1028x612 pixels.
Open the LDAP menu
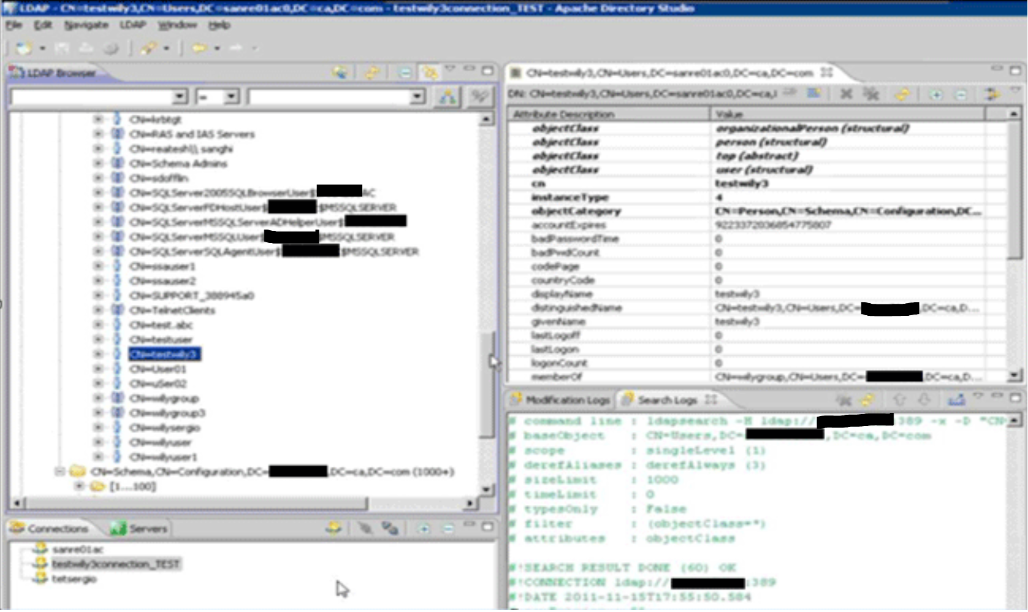133,25
